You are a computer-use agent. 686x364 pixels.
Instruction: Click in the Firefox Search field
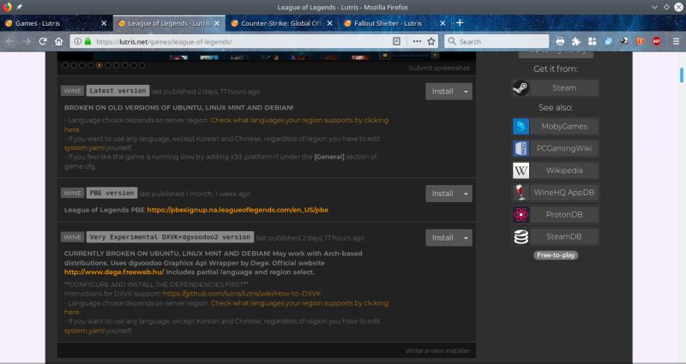pos(496,41)
